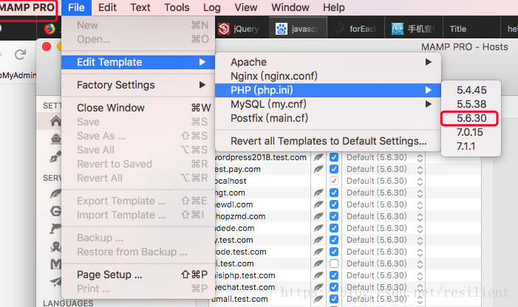This screenshot has width=518, height=307.
Task: Select the MySQL dolphin icon in sidebar
Action: pos(56,229)
